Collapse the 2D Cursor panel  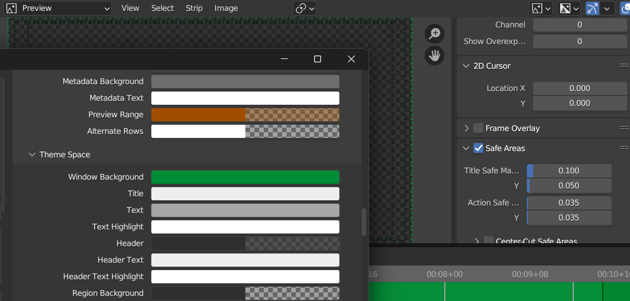466,66
